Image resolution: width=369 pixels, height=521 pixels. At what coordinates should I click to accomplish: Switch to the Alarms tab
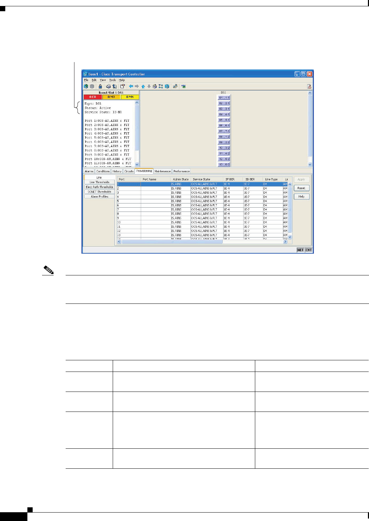point(89,171)
